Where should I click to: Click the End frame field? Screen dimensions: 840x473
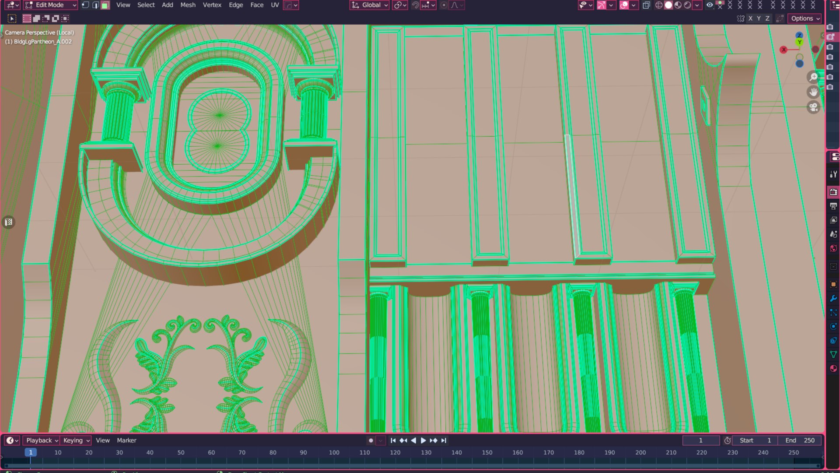point(800,441)
